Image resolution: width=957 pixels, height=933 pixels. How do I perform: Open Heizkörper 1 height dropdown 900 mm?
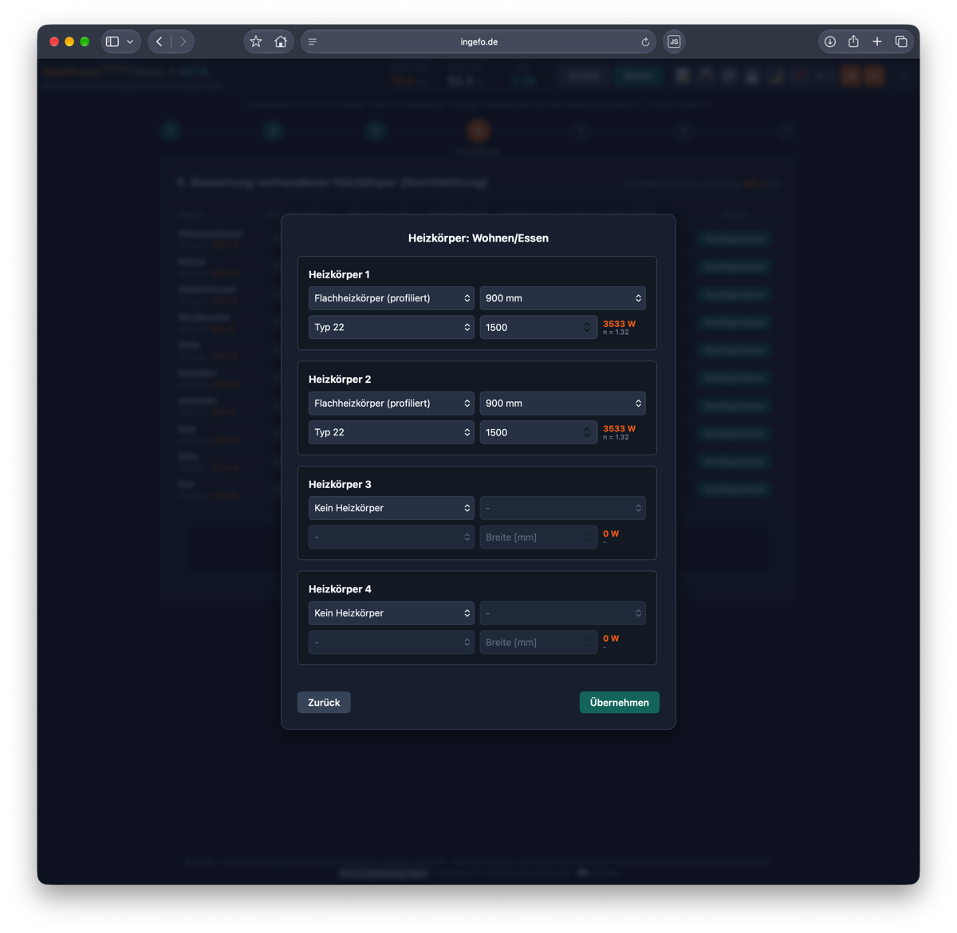tap(562, 298)
